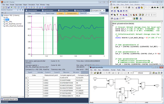Switch to the first InjectionData tab
Viewport: 164px width, 104px height.
32,11
